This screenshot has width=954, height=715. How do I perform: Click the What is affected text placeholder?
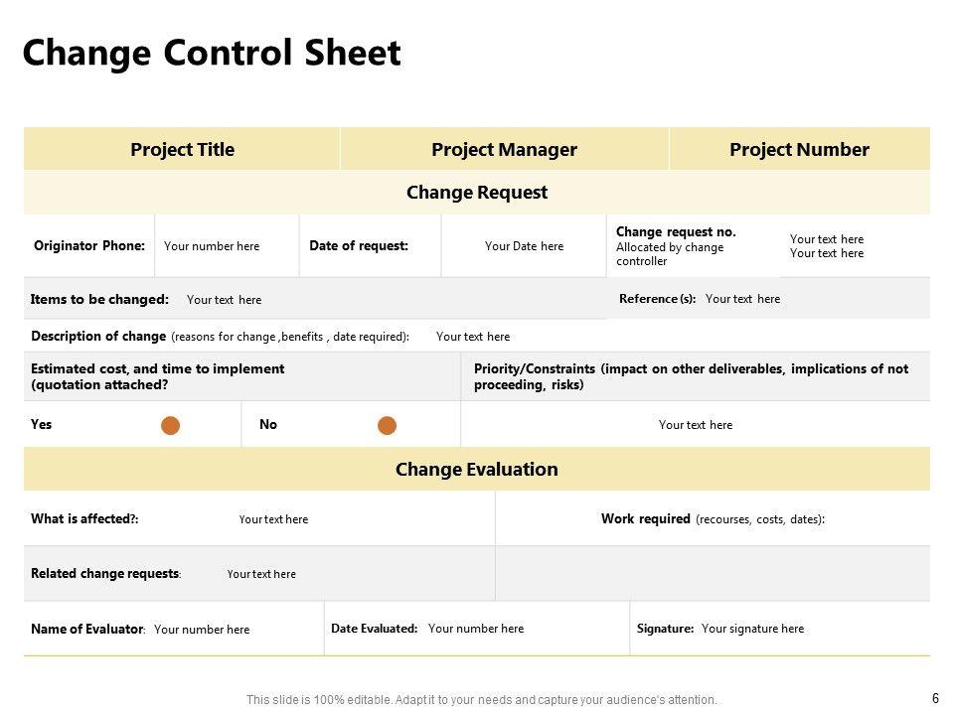pyautogui.click(x=273, y=519)
